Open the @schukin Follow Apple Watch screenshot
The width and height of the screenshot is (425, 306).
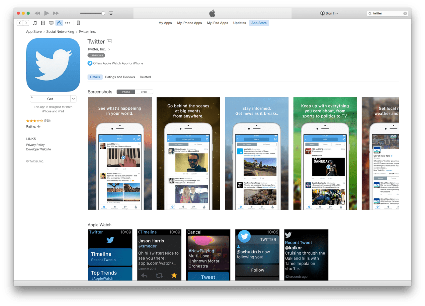[257, 255]
